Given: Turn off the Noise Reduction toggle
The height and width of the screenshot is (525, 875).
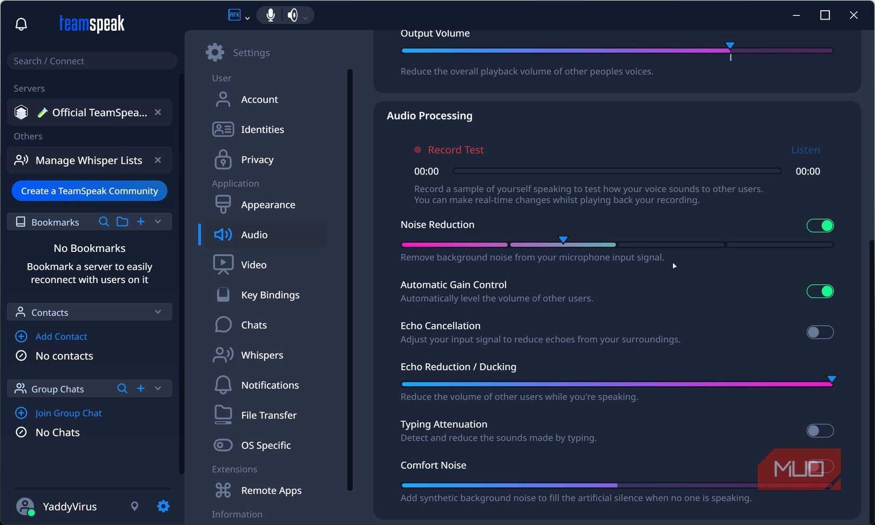Looking at the screenshot, I should [x=820, y=225].
